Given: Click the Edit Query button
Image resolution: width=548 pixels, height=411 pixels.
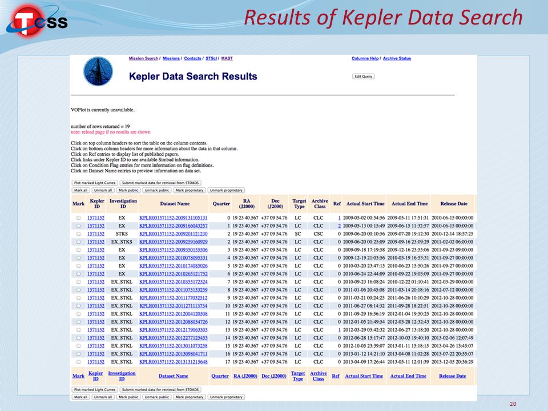Looking at the screenshot, I should 363,76.
